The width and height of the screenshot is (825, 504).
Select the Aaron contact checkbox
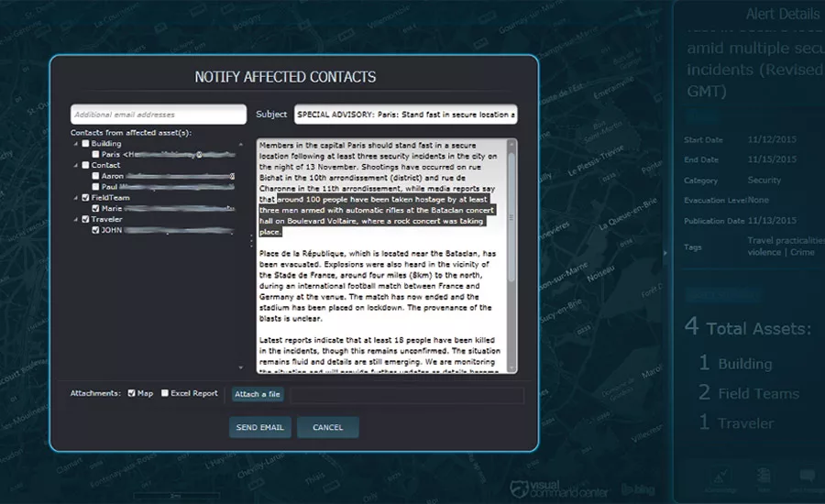(x=96, y=176)
